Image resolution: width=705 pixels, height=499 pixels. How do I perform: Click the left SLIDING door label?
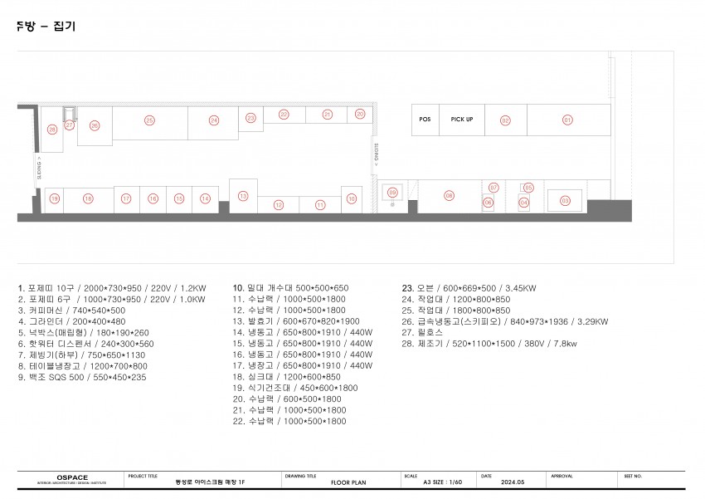coord(39,169)
